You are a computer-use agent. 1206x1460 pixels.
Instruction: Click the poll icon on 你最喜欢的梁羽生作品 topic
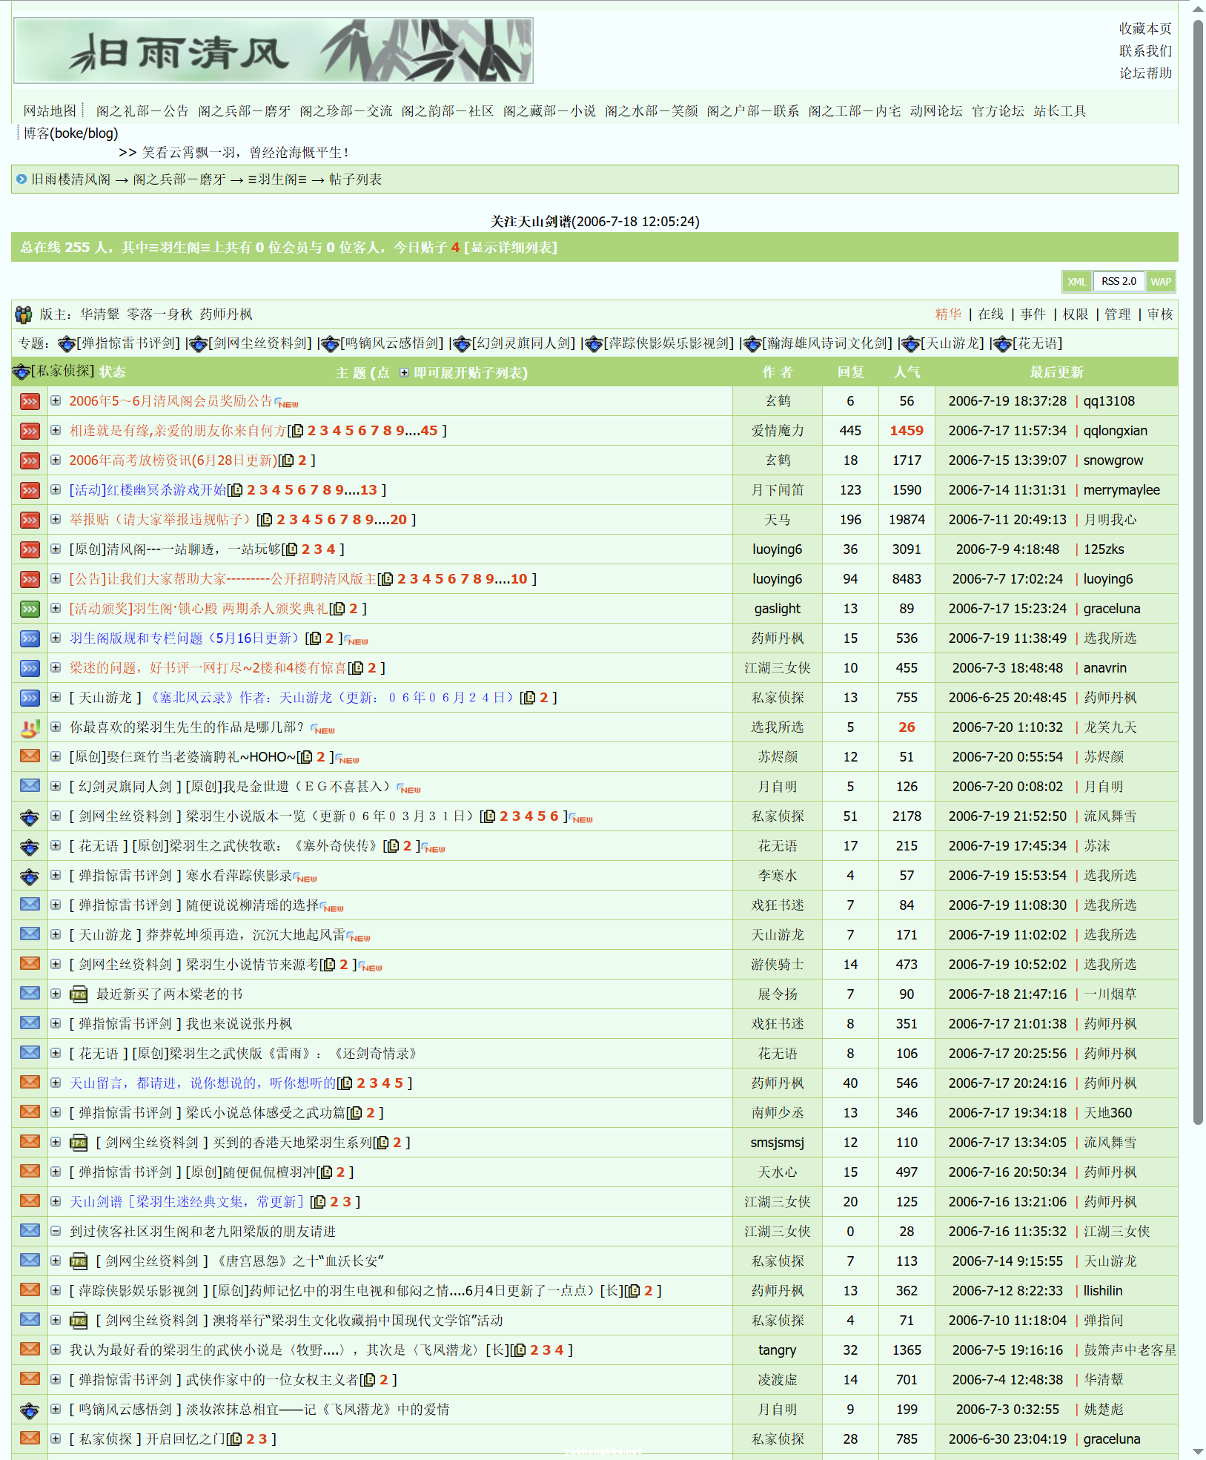[29, 727]
